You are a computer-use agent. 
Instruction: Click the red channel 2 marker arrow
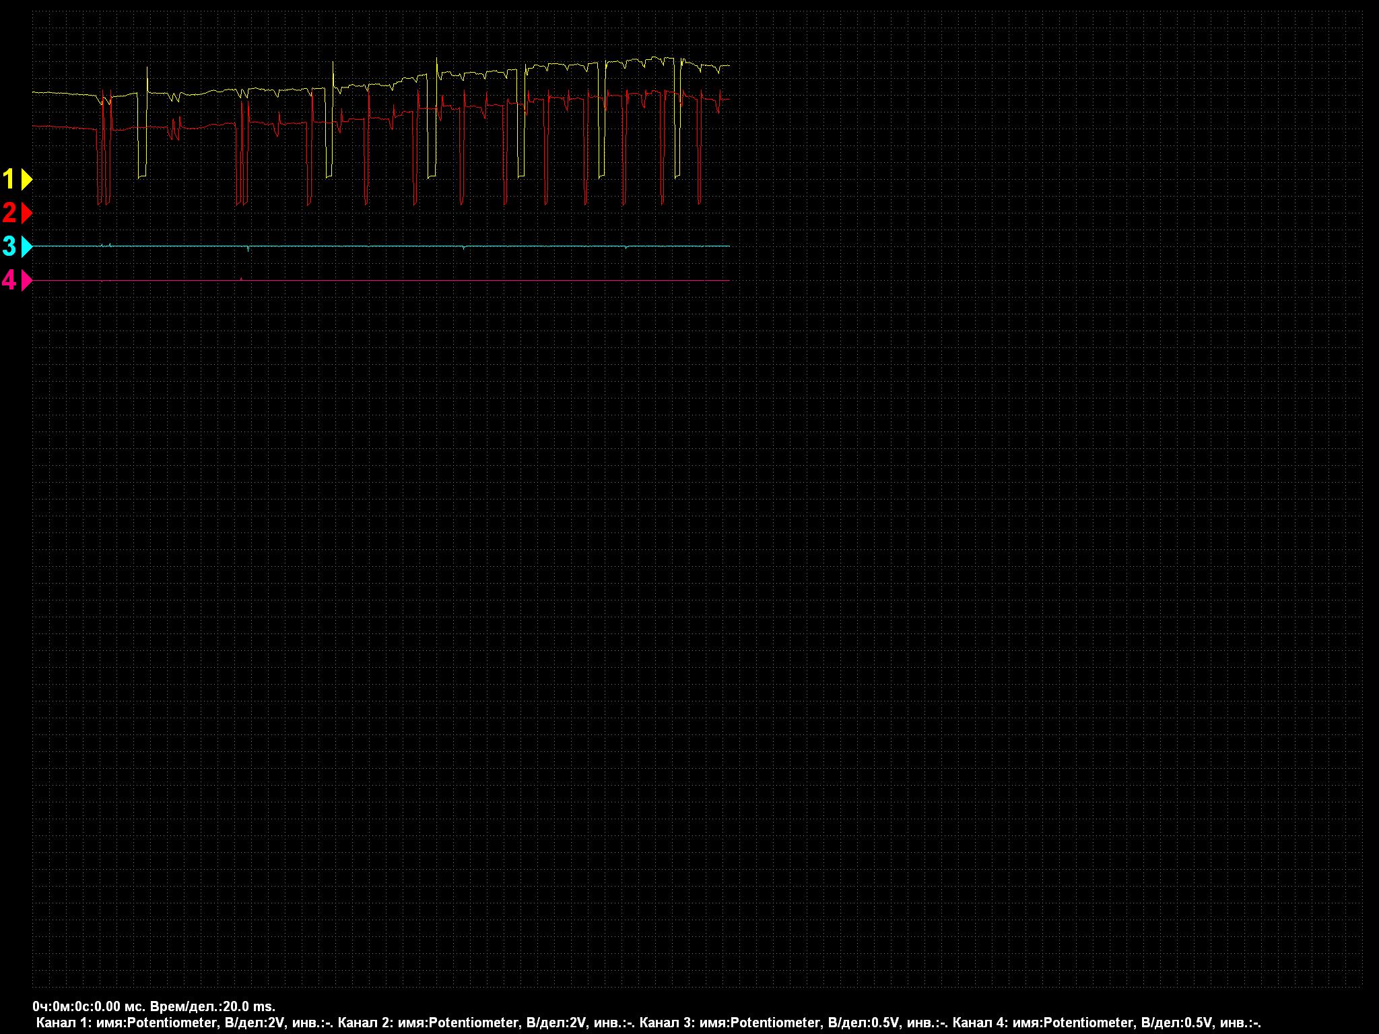click(26, 213)
